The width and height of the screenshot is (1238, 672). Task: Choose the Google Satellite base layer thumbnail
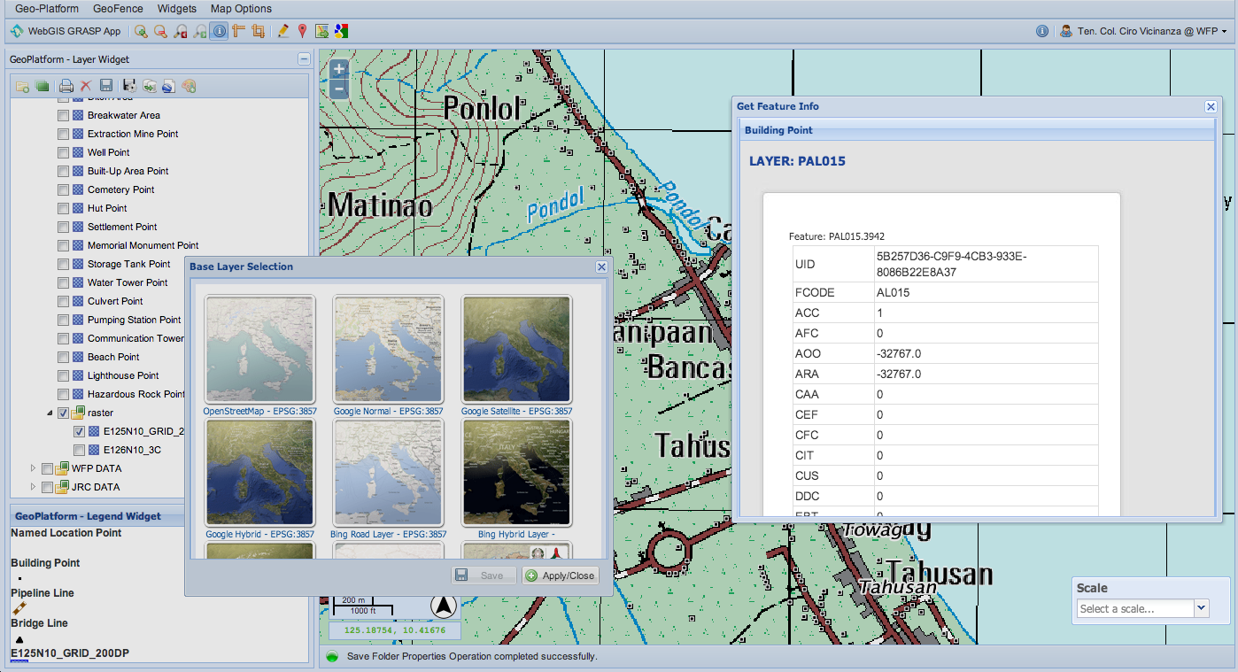(x=516, y=350)
